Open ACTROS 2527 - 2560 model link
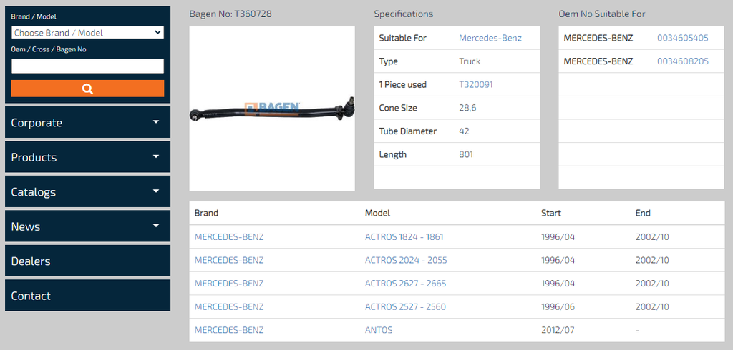733x350 pixels. (405, 306)
